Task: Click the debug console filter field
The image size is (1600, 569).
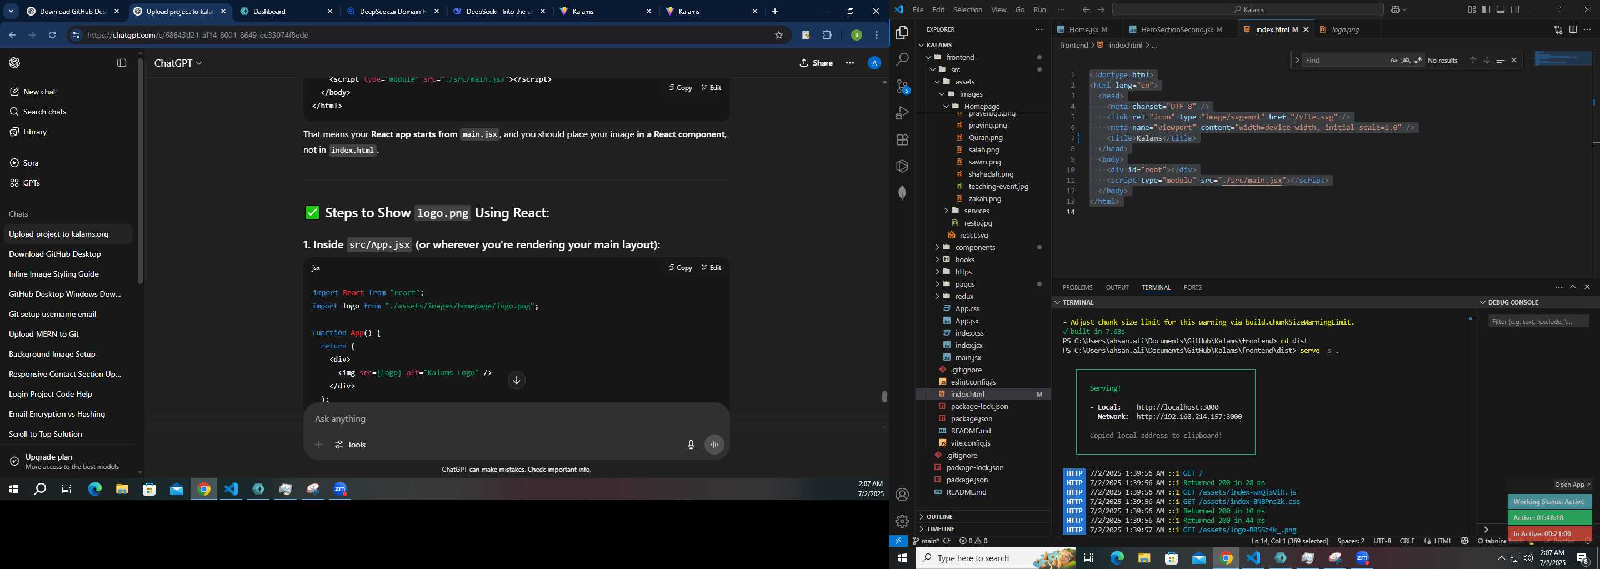Action: (x=1538, y=322)
